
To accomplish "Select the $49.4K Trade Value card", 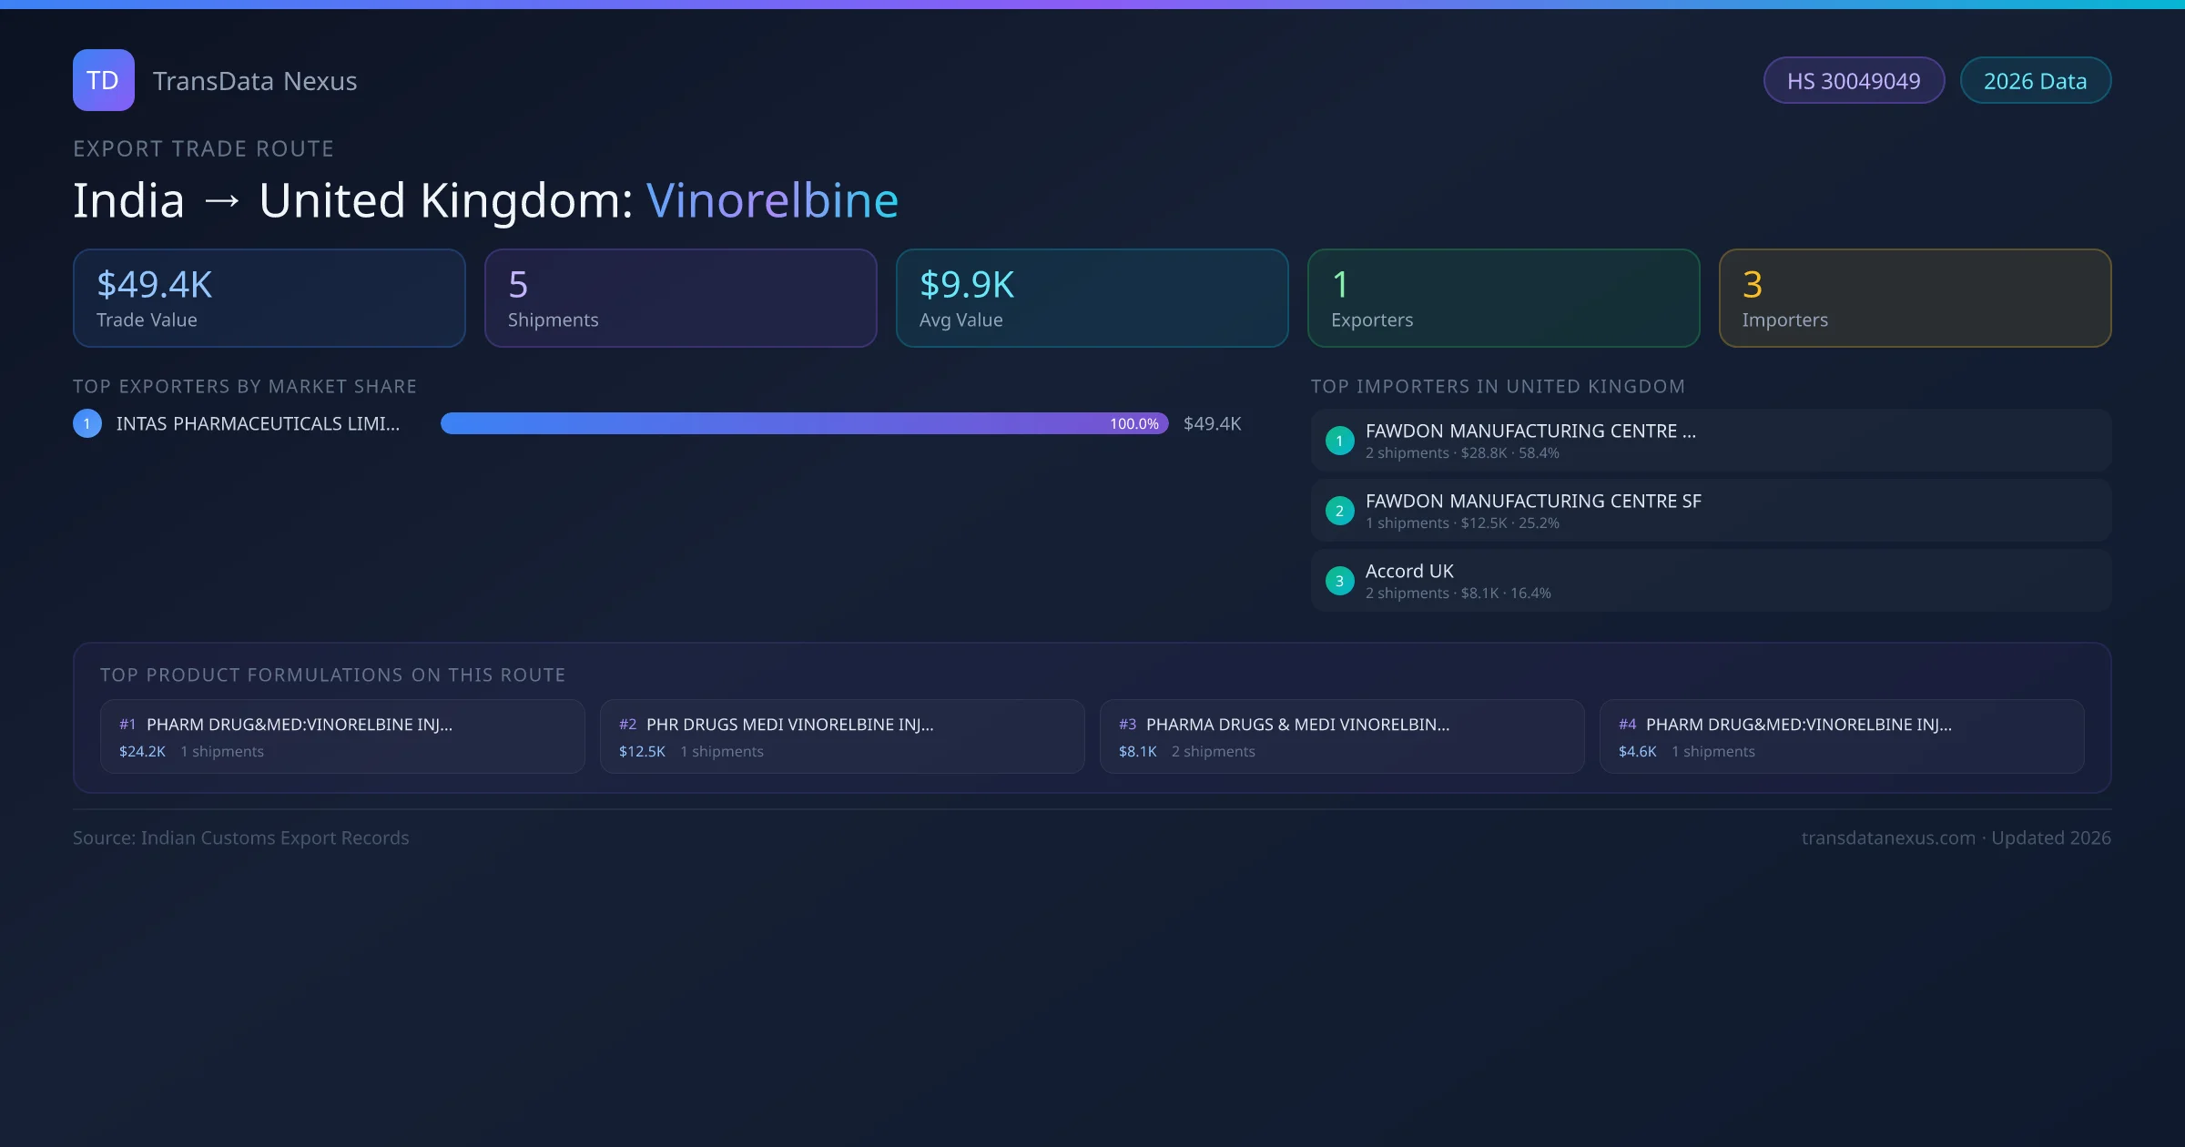I will pos(269,299).
